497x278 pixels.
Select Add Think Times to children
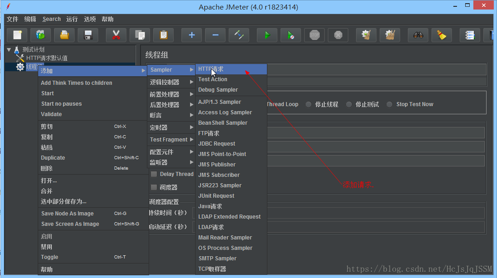93,83
